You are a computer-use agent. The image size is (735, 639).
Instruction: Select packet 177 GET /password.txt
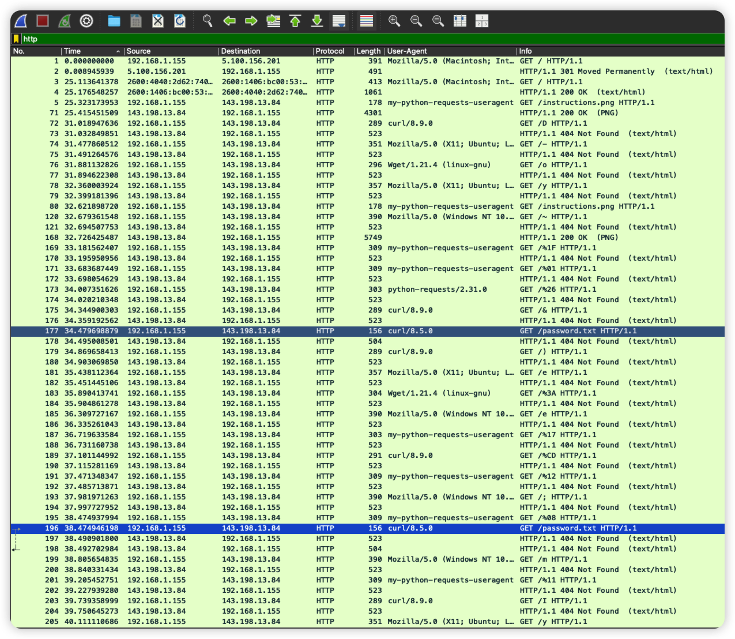(367, 331)
